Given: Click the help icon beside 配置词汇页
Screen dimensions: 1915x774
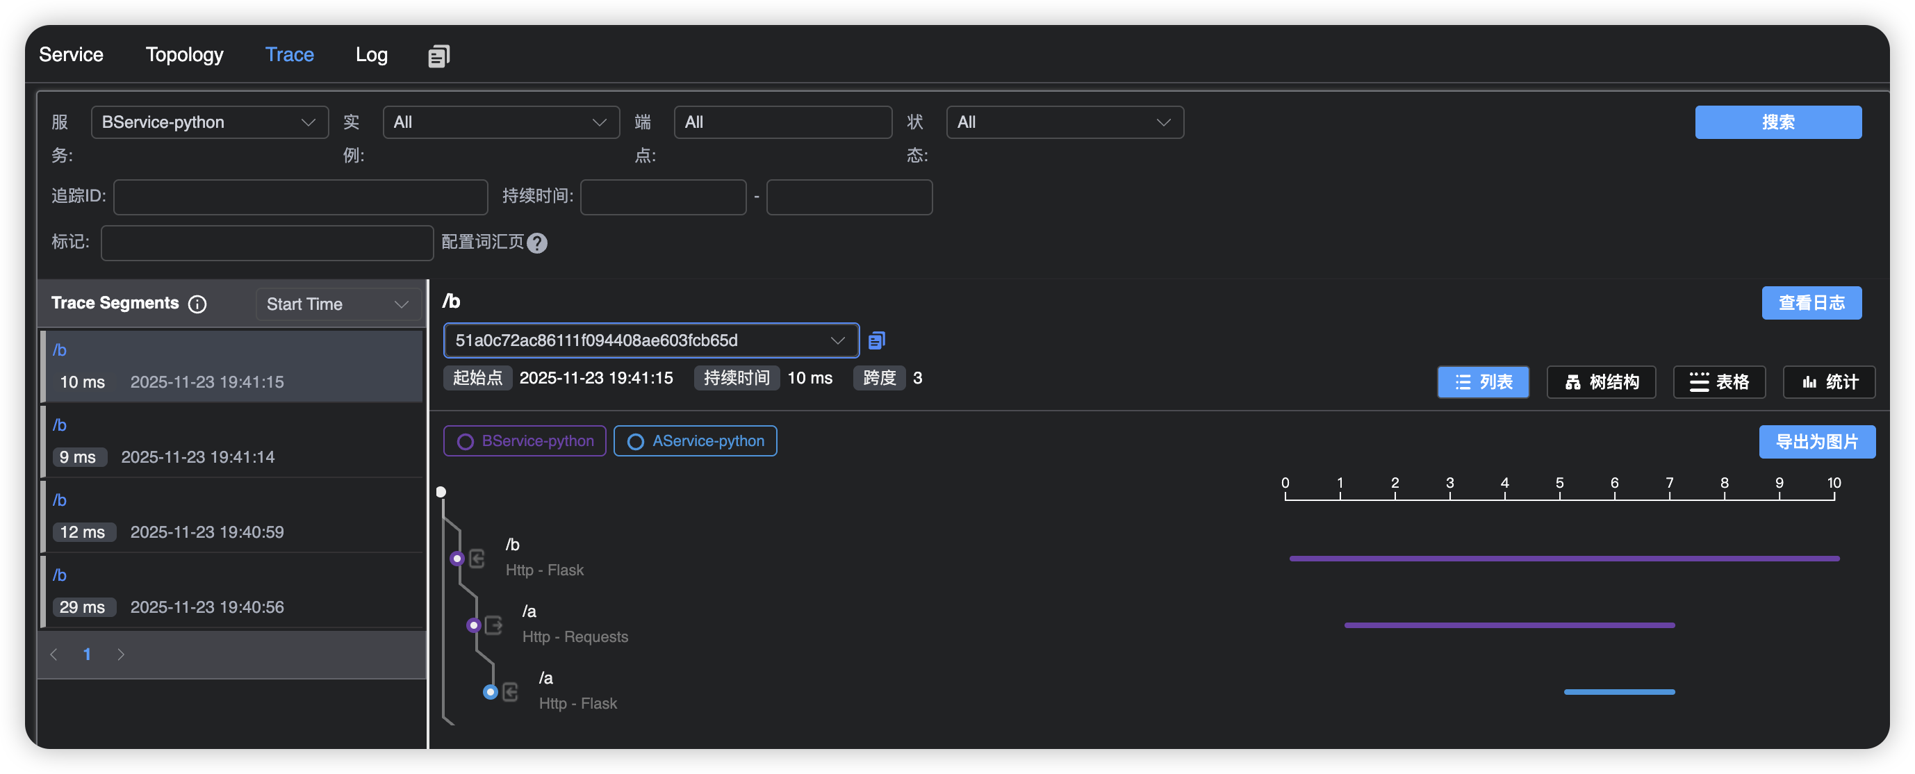Looking at the screenshot, I should click(536, 243).
